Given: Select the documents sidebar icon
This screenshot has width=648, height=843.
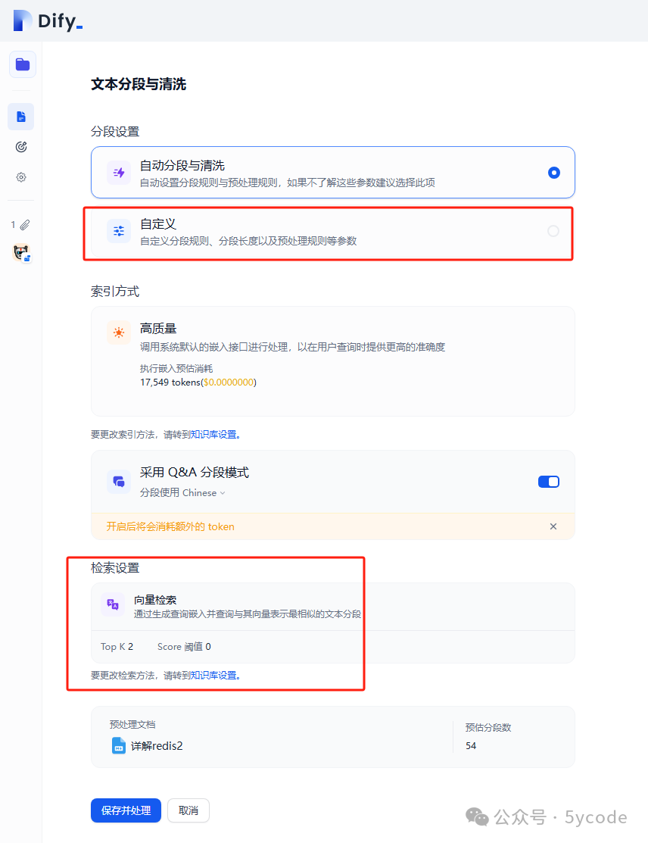Looking at the screenshot, I should (x=21, y=117).
